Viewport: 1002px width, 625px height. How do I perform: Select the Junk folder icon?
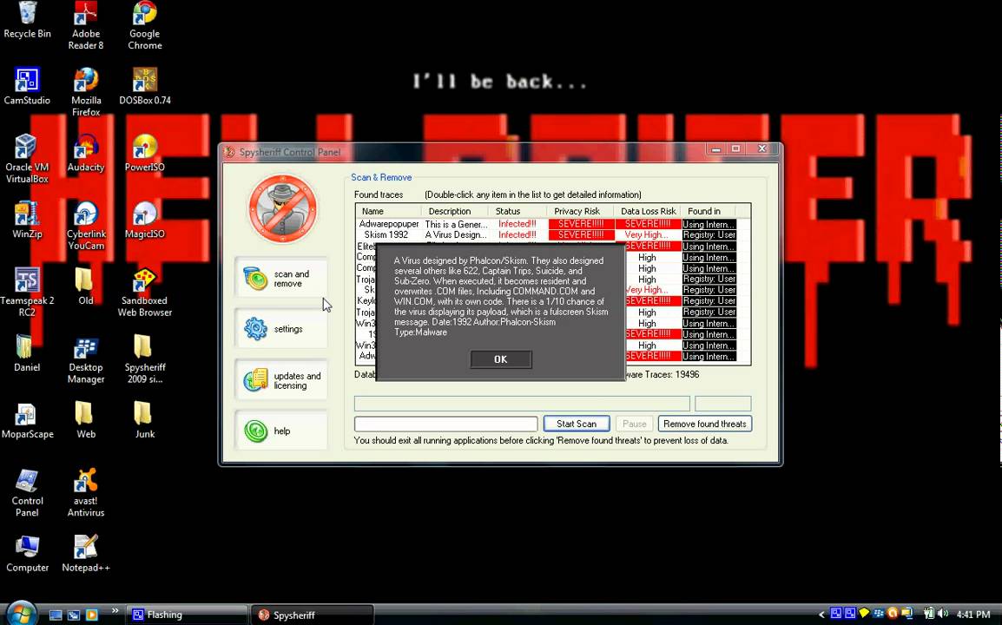pos(144,420)
